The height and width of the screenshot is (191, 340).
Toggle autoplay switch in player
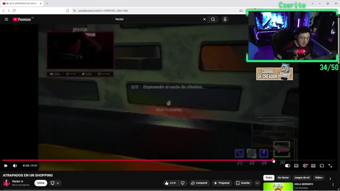(288, 166)
